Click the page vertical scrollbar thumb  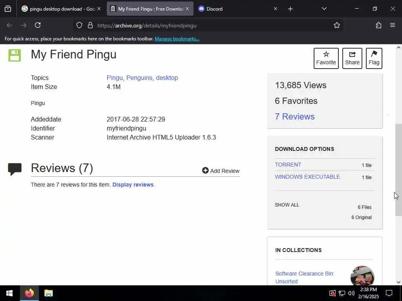398,170
